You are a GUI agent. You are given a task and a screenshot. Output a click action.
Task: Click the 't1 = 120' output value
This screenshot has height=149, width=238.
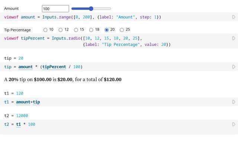tap(20, 93)
